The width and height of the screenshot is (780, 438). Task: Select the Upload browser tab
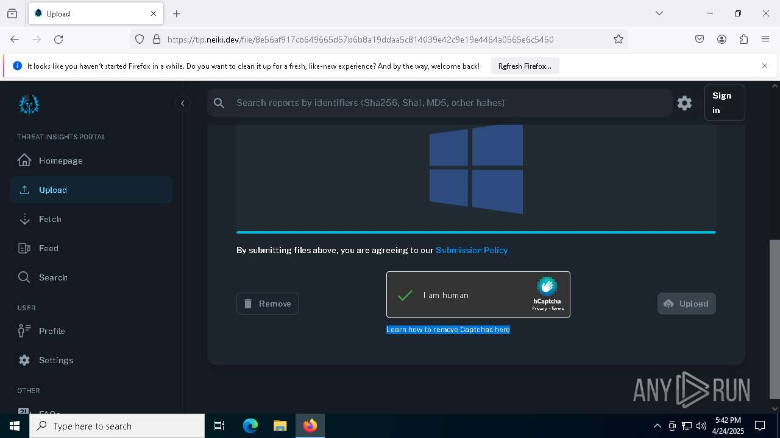[96, 13]
